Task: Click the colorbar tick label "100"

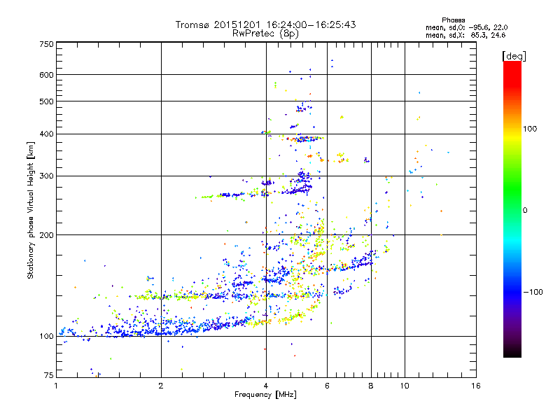Action: 530,129
